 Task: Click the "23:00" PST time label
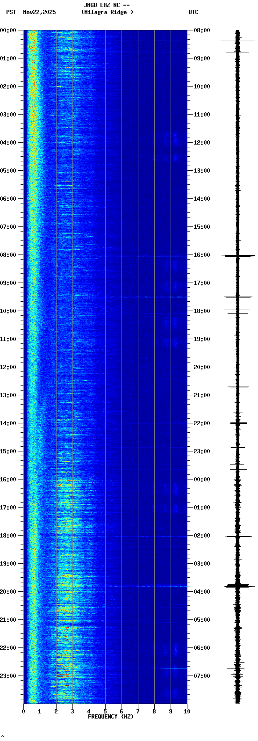pos(8,676)
